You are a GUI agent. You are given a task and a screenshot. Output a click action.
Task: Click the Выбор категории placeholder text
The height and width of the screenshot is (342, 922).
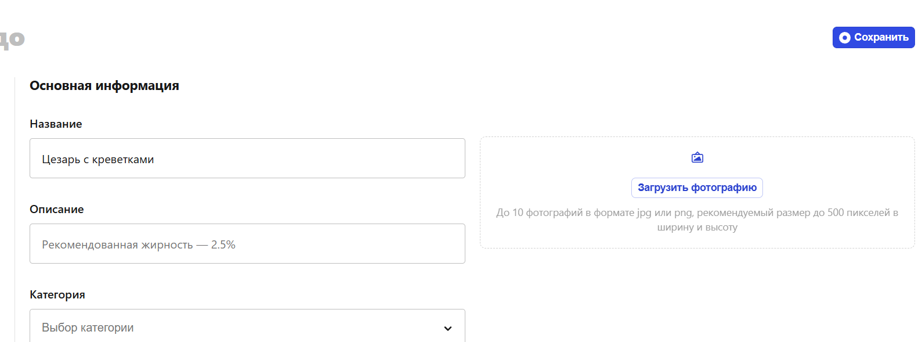tap(88, 327)
